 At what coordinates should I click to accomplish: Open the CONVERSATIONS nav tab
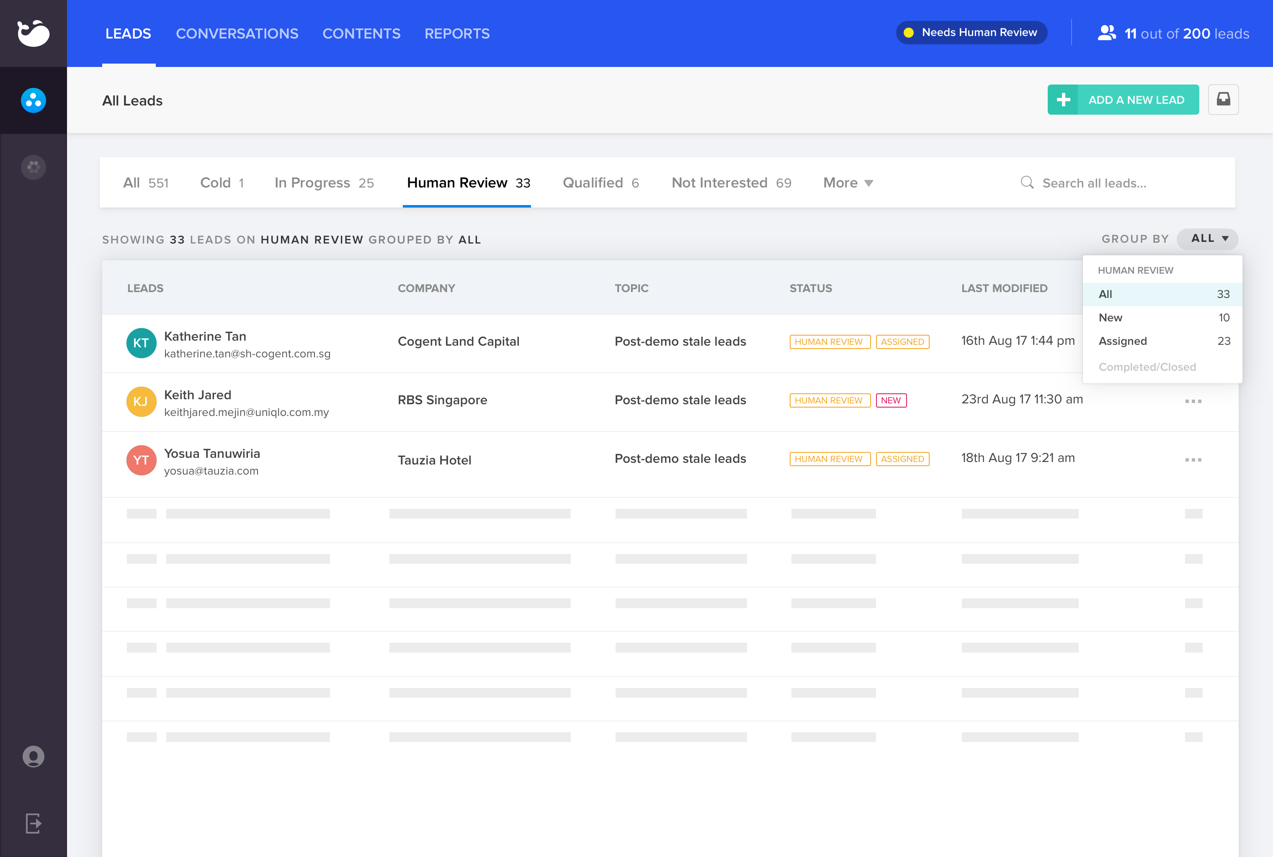(237, 33)
